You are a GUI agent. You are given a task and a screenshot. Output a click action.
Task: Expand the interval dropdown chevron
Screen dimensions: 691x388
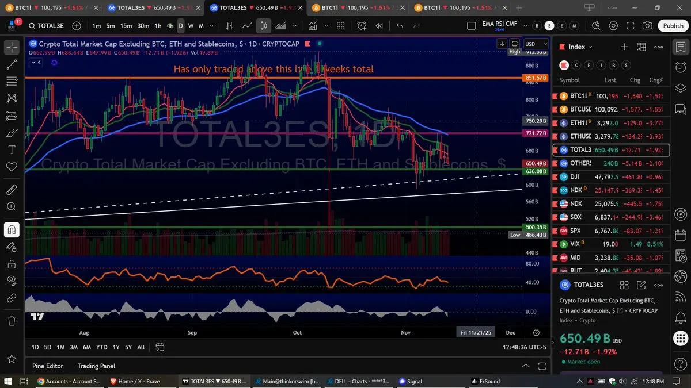tap(210, 26)
